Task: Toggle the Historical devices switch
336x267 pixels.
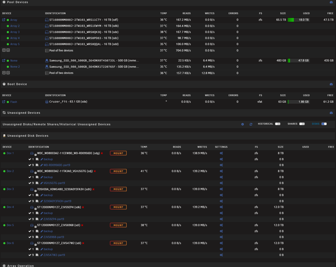Action: 278,124
